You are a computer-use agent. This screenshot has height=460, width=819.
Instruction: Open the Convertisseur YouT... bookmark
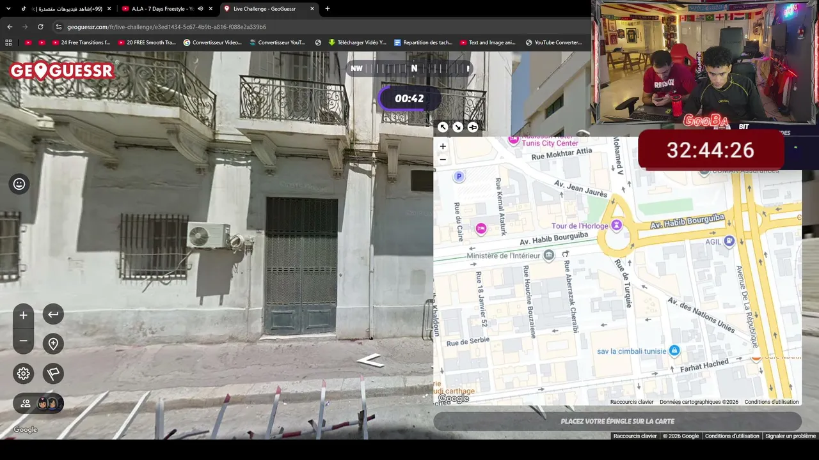pos(278,43)
